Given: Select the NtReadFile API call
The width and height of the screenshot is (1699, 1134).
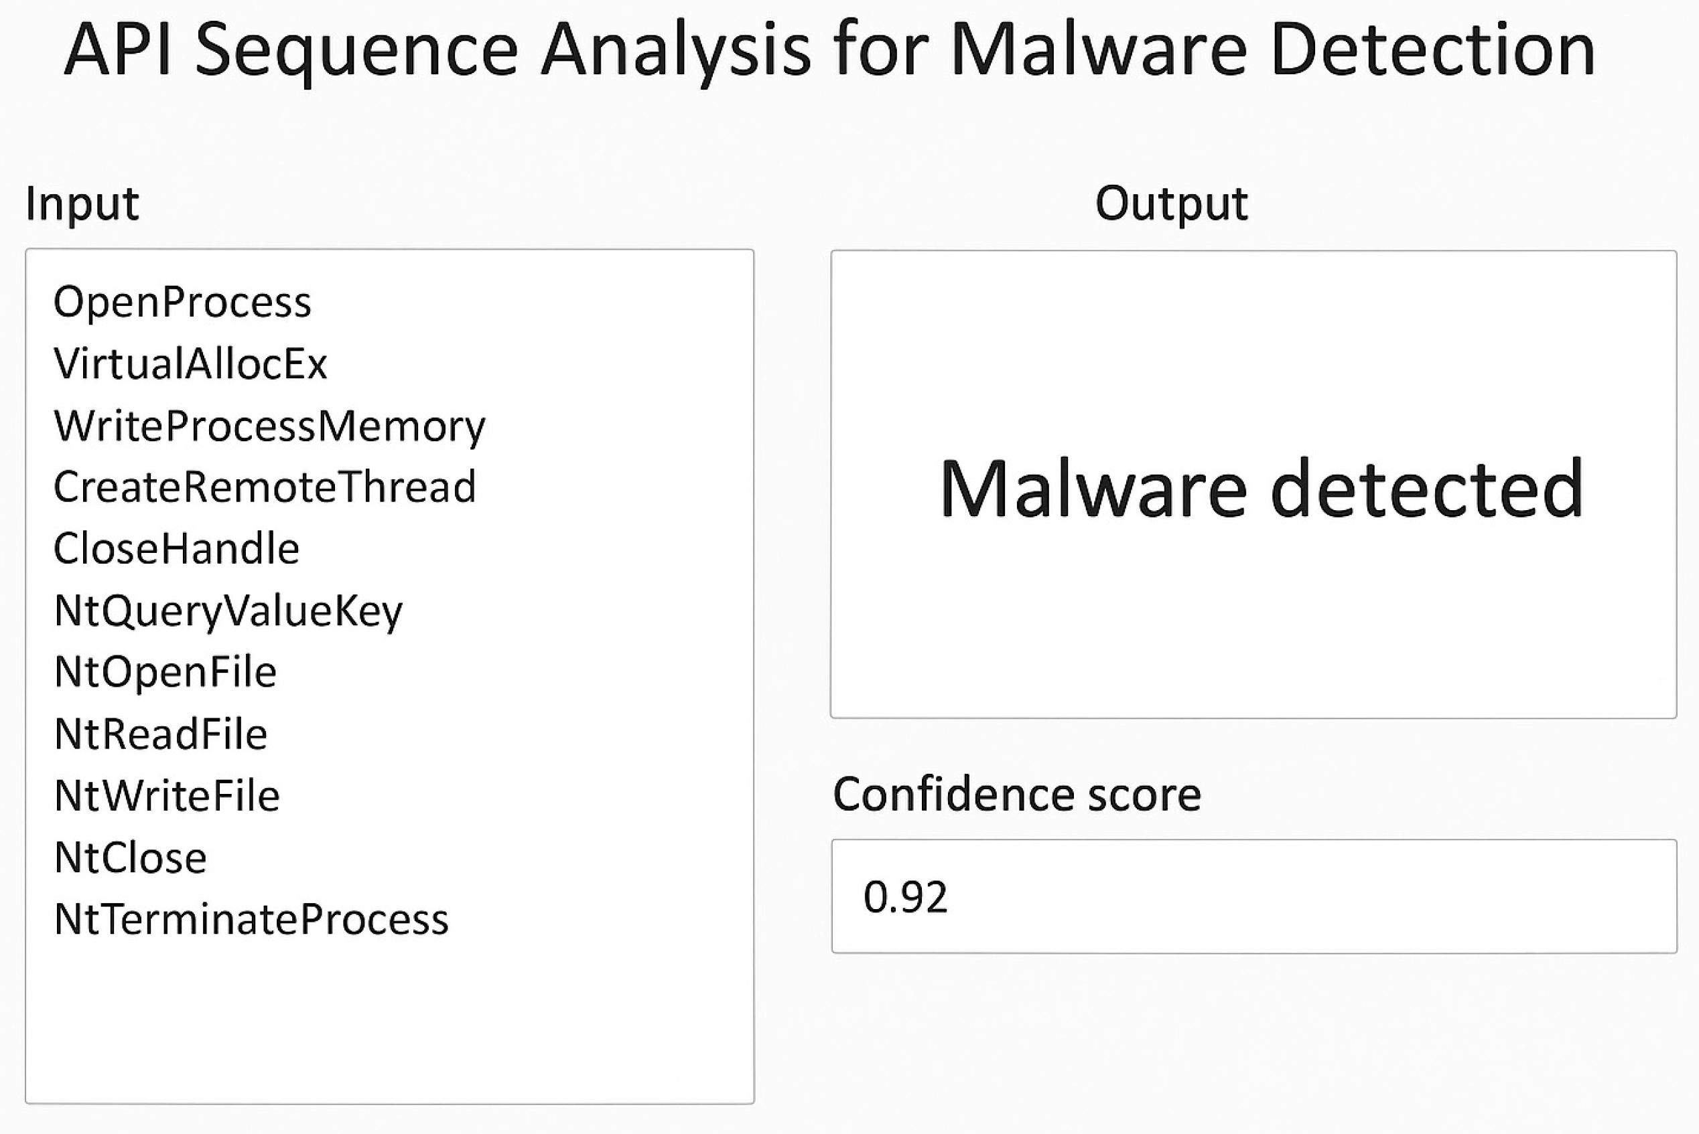Looking at the screenshot, I should tap(161, 735).
